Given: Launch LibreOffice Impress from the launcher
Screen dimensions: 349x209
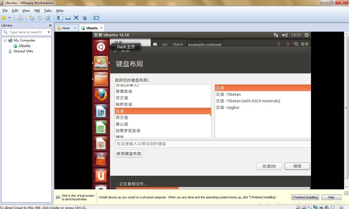Looking at the screenshot, I should point(101,144).
